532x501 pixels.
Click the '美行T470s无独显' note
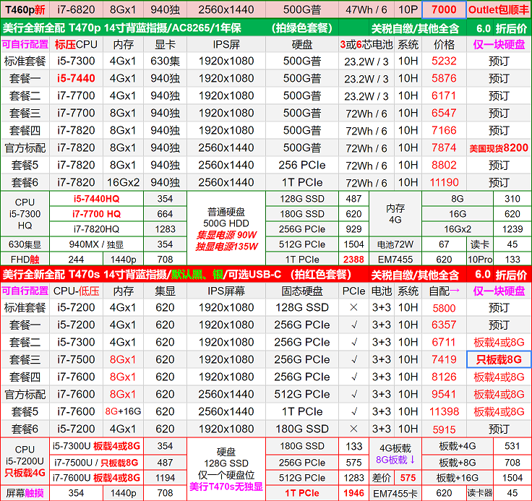point(226,487)
